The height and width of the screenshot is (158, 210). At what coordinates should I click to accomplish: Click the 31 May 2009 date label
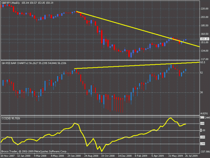coord(176,156)
